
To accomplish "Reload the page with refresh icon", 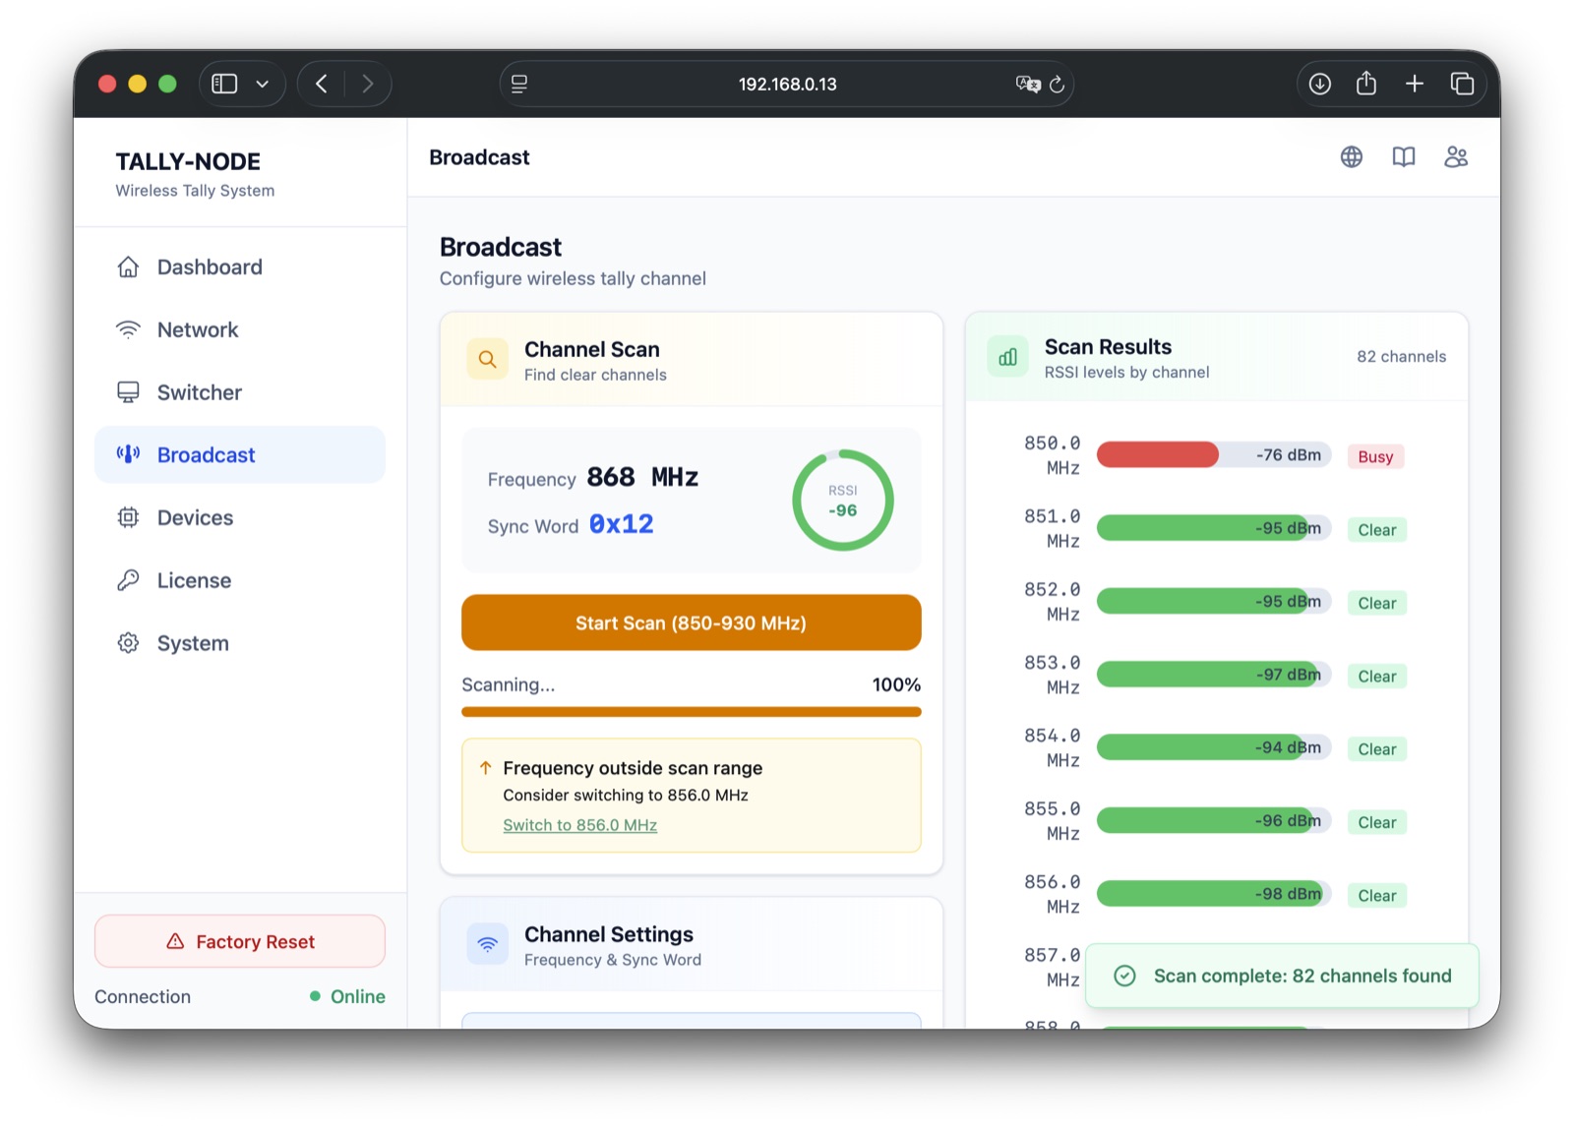I will tap(1058, 84).
